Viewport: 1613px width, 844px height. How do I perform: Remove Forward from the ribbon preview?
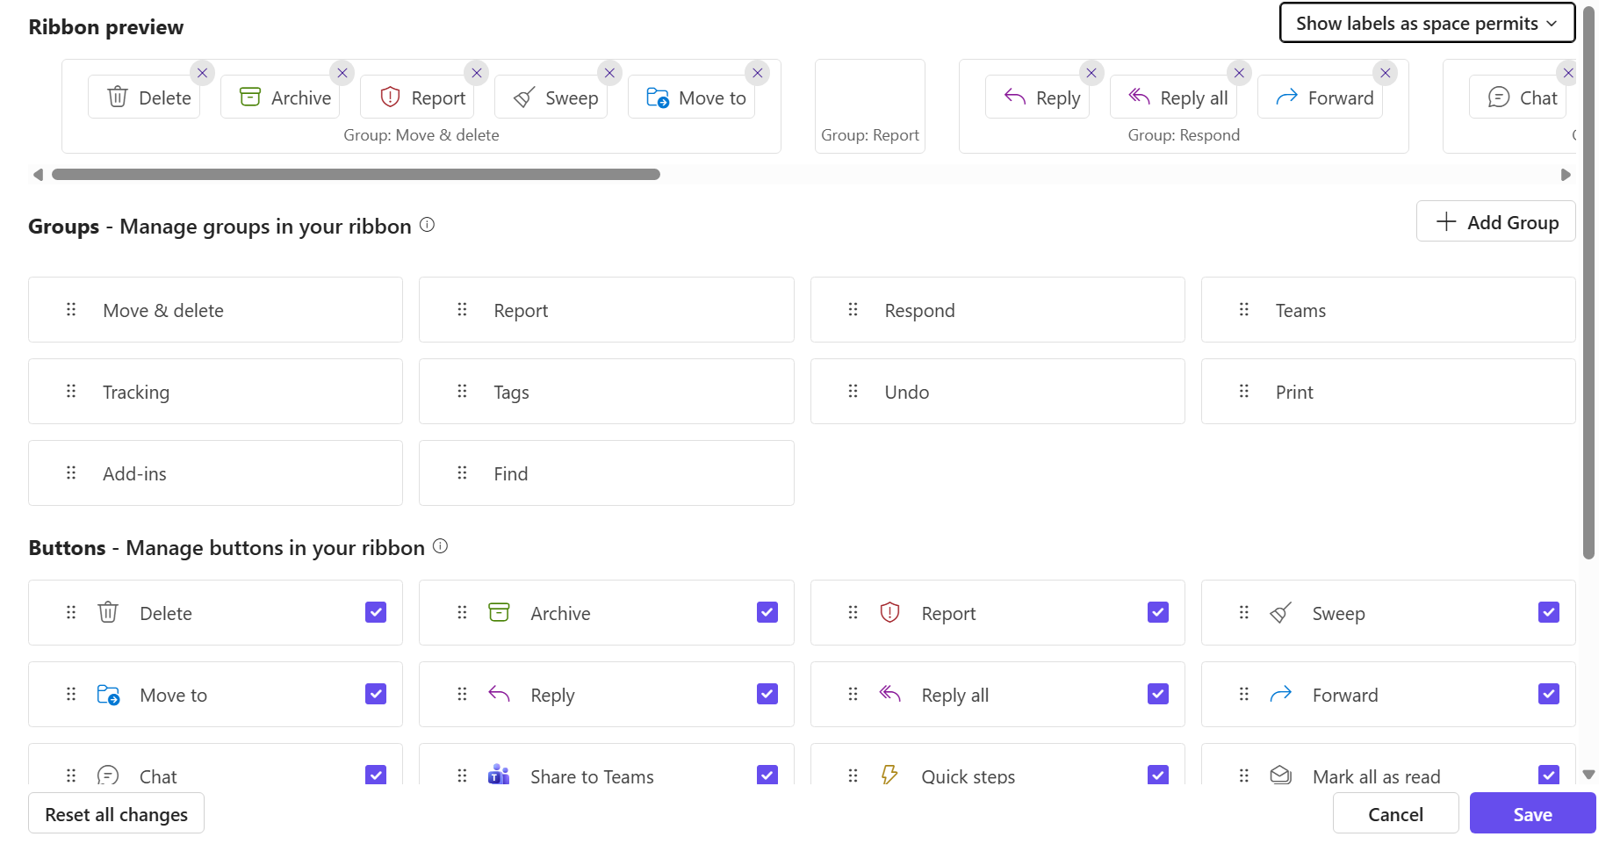point(1386,73)
